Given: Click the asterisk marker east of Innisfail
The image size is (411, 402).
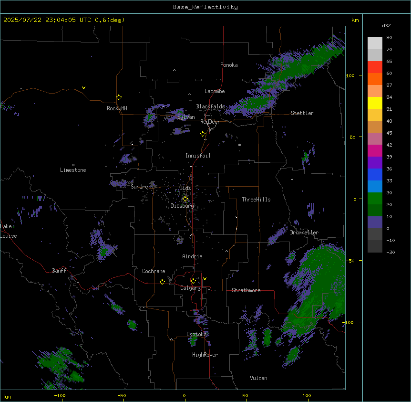Looking at the screenshot, I should point(239,145).
